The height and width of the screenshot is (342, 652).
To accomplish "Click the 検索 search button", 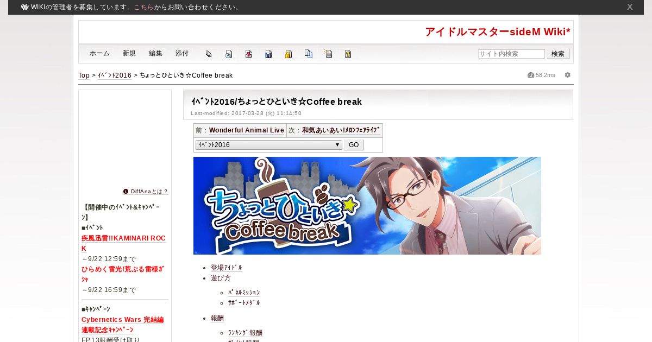I will pyautogui.click(x=558, y=54).
